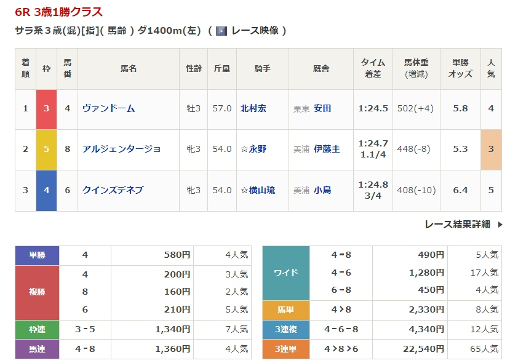
Task: Open trainer 小島 stable page
Action: pyautogui.click(x=322, y=190)
